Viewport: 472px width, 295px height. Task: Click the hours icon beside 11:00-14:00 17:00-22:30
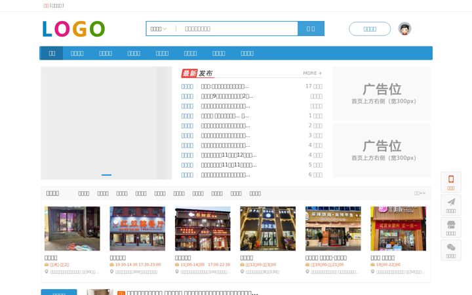click(177, 265)
